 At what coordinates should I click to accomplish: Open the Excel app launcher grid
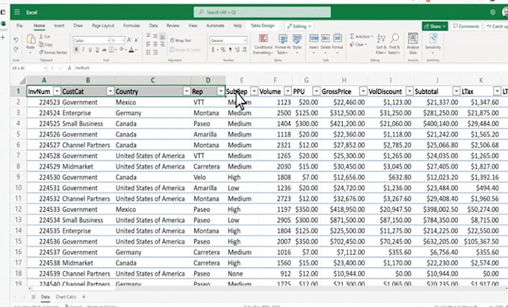pyautogui.click(x=17, y=12)
